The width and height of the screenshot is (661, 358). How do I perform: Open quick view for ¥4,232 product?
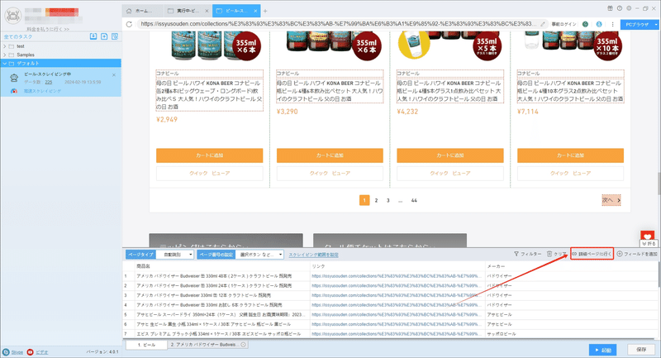(x=449, y=174)
